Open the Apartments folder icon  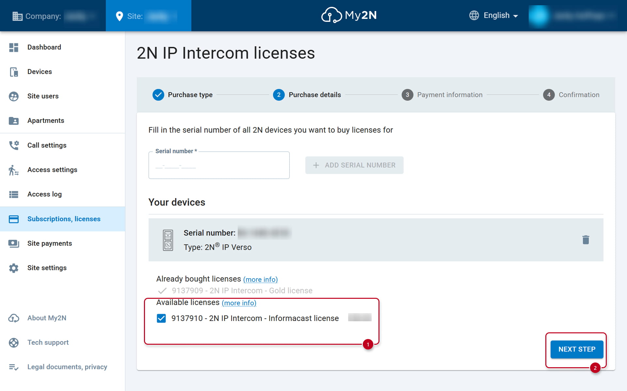14,121
